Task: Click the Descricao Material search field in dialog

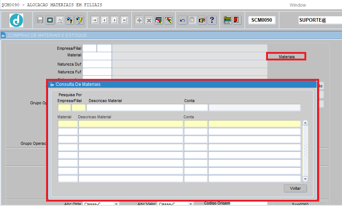Action: point(135,108)
